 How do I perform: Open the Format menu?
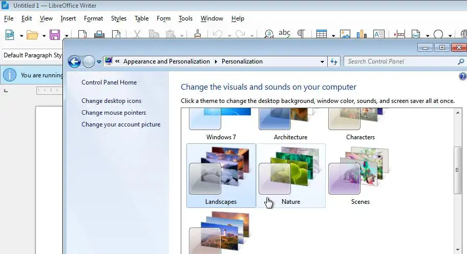pos(94,18)
